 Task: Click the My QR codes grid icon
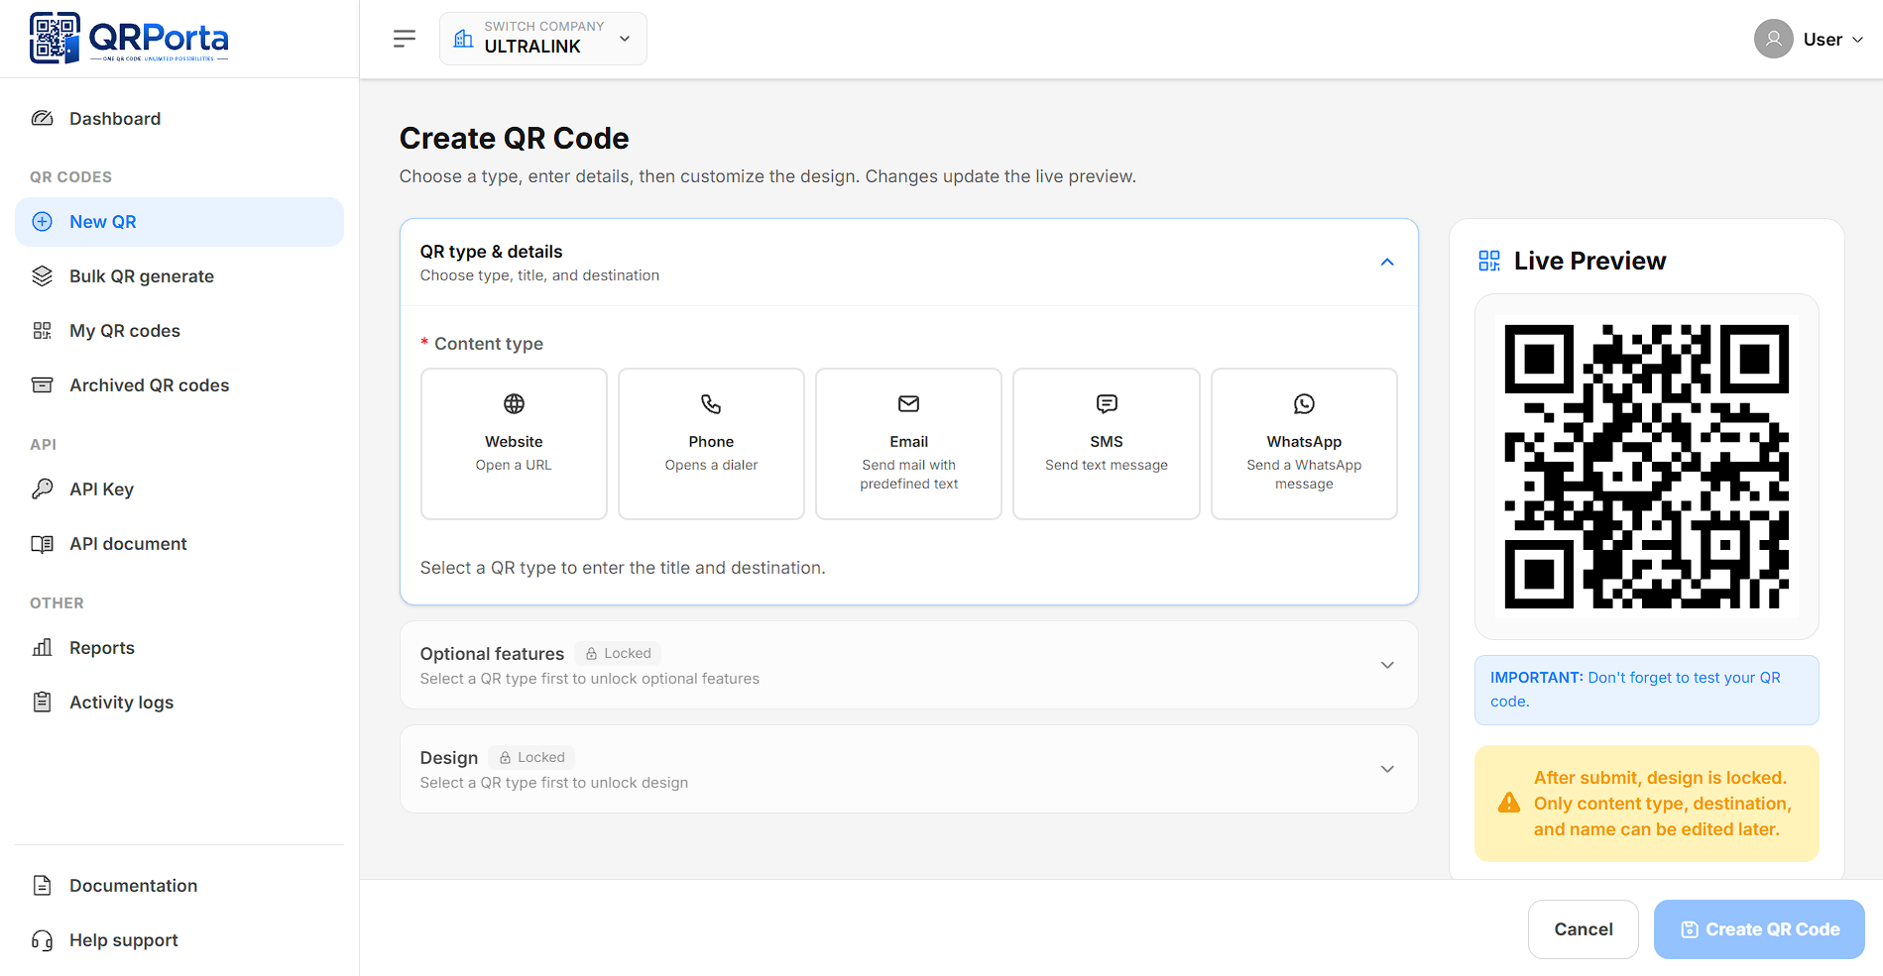42,331
